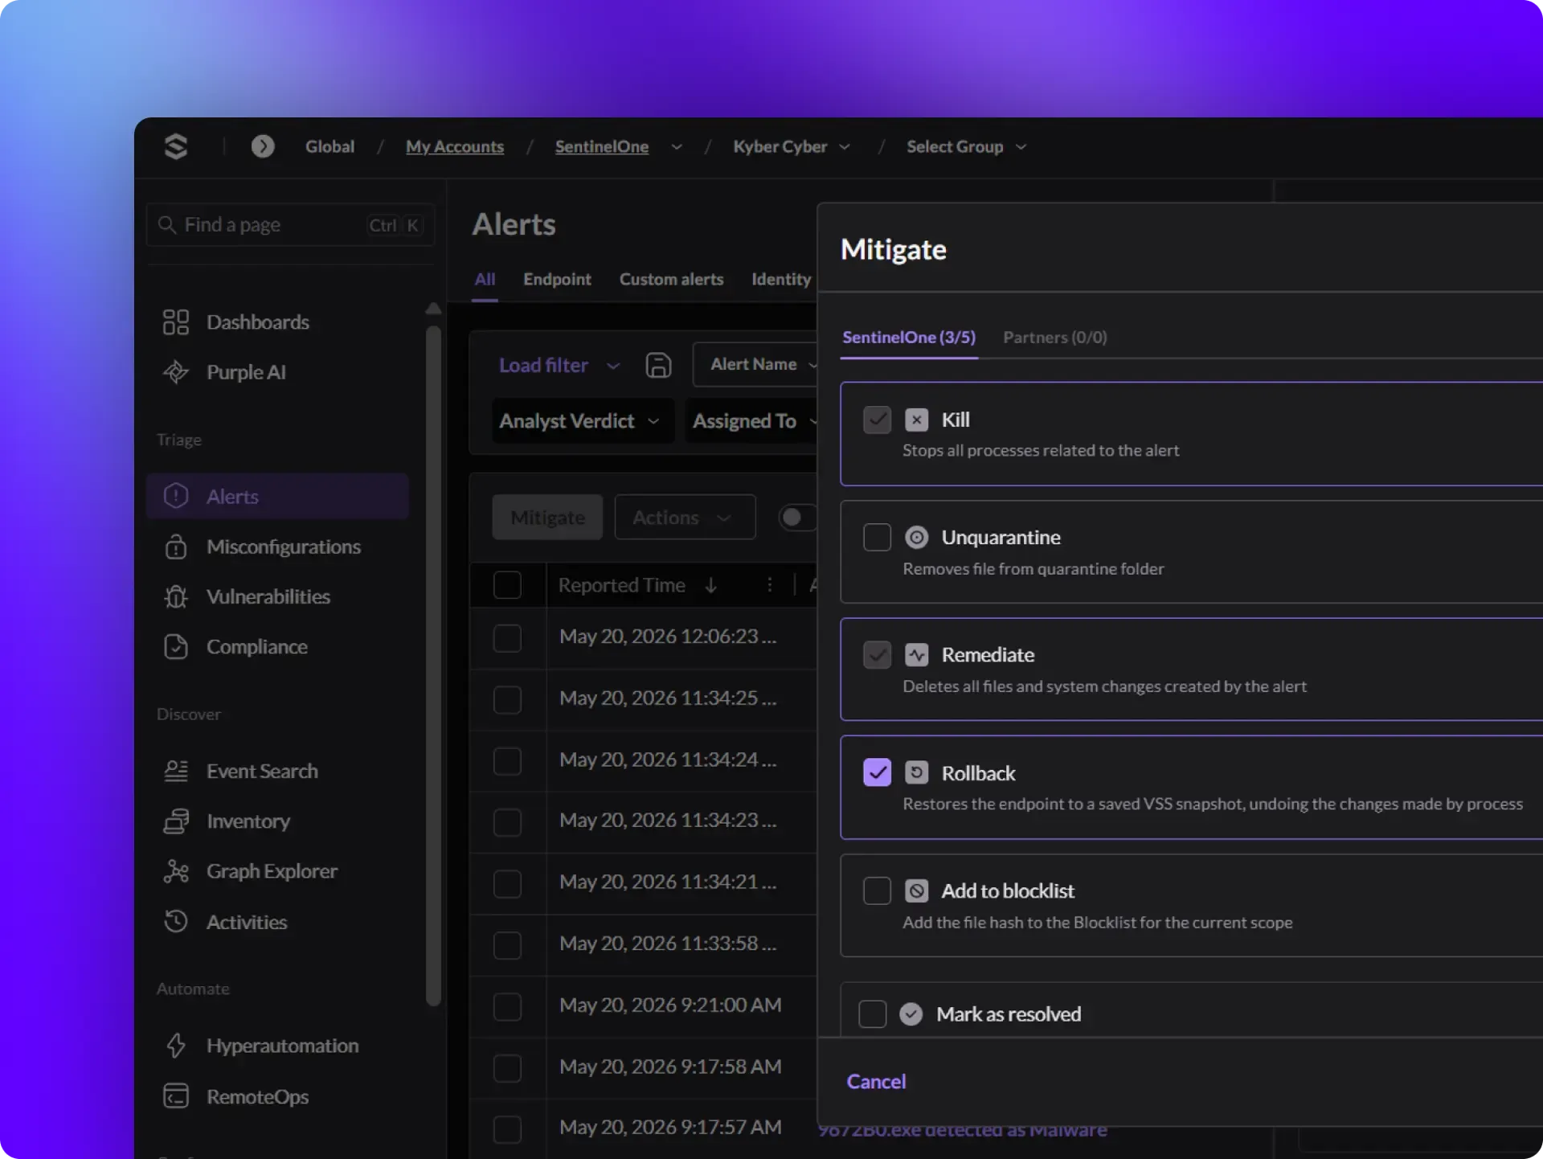Open Reported Time column options menu
This screenshot has height=1159, width=1543.
coord(769,585)
